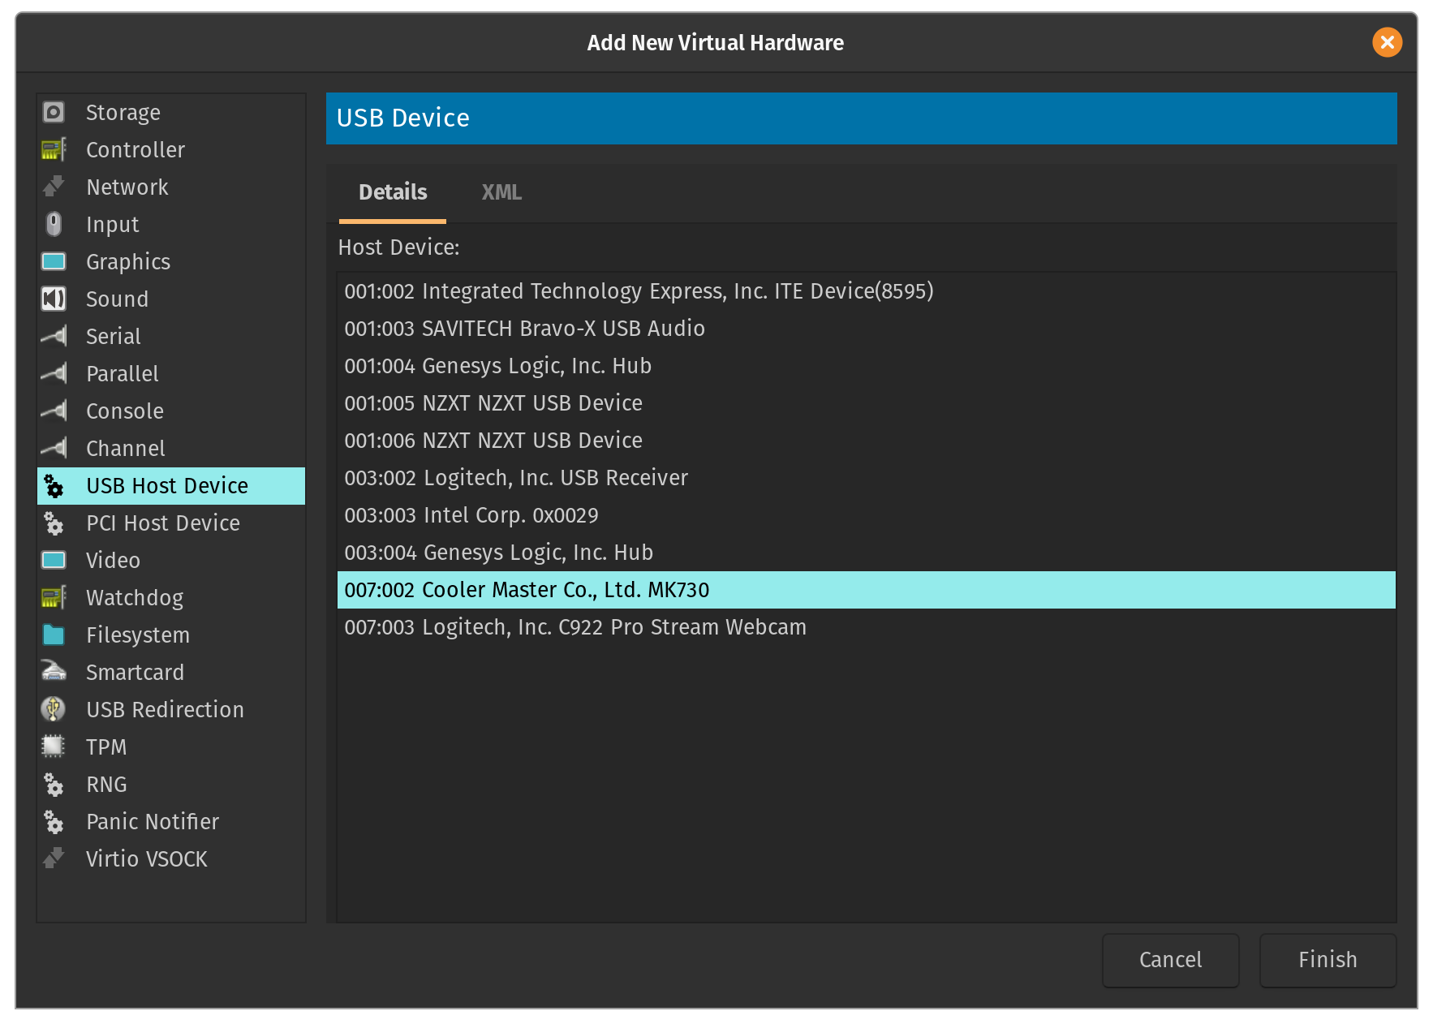
Task: Select 003:004 Genesys Logic Hub
Action: [x=866, y=553]
